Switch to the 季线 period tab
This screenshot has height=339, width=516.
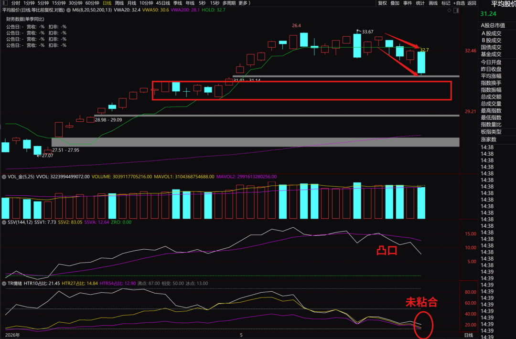[178, 3]
